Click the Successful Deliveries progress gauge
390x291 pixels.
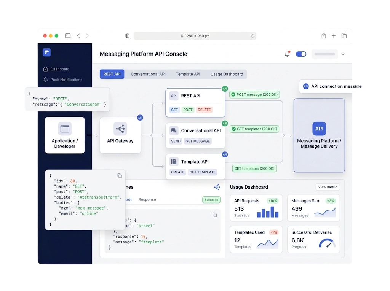(x=327, y=243)
